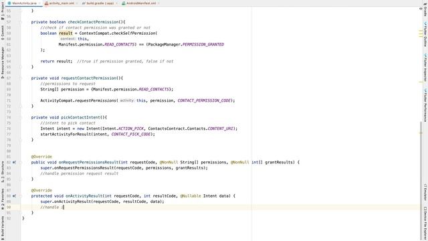Viewport: 428px width, 241px height.
Task: Open the activity_main.xml editor tab
Action: 62,3
